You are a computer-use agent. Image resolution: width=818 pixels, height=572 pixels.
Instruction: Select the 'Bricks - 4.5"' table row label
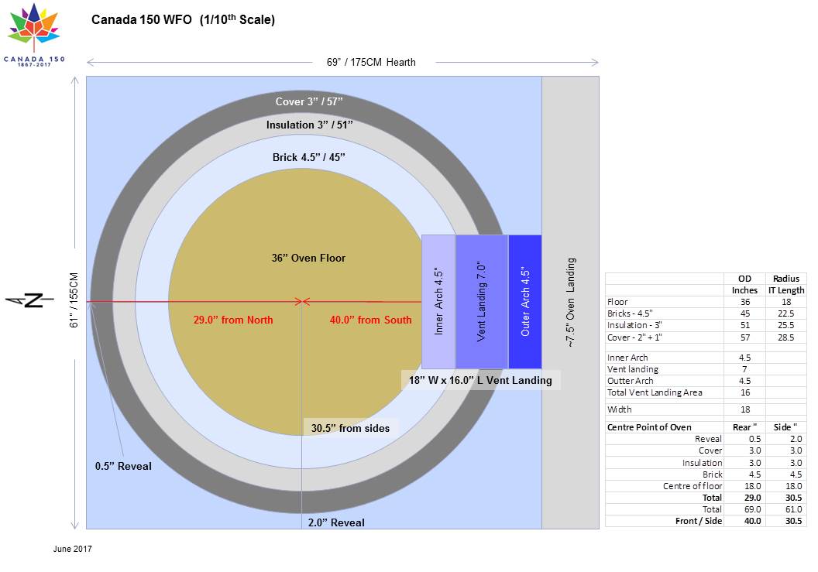pos(630,313)
